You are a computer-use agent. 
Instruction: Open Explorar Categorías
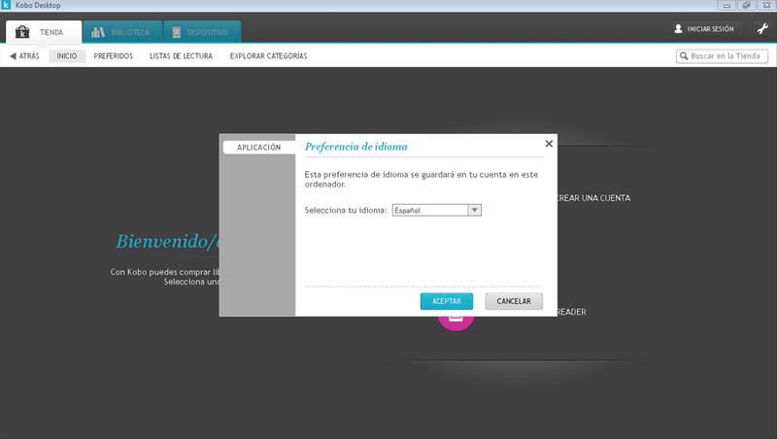pyautogui.click(x=268, y=56)
